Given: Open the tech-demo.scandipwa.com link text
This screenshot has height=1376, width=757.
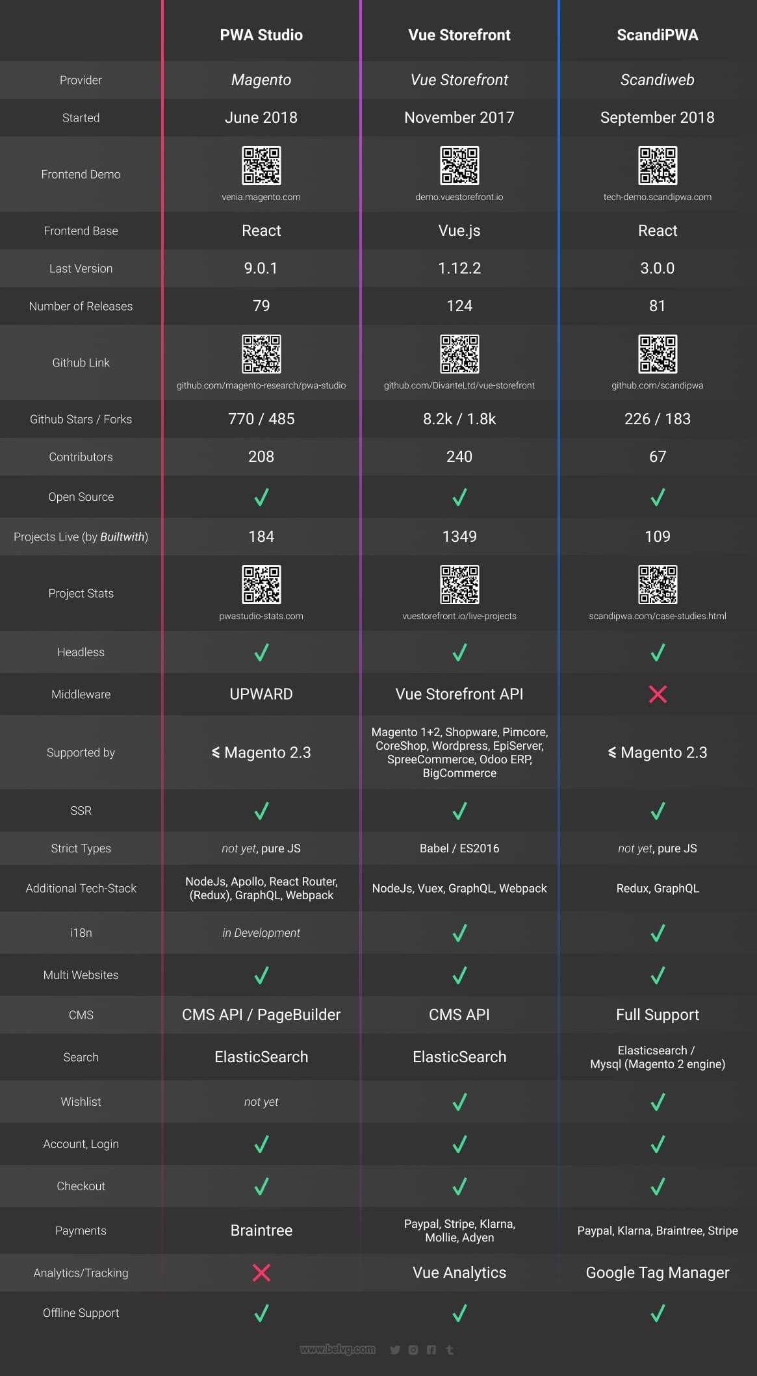Looking at the screenshot, I should coord(658,197).
